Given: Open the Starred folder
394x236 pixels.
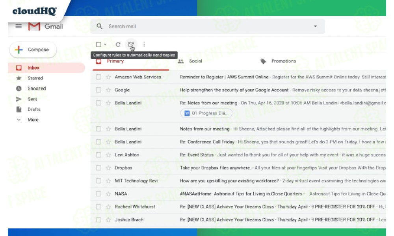Looking at the screenshot, I should pos(35,78).
